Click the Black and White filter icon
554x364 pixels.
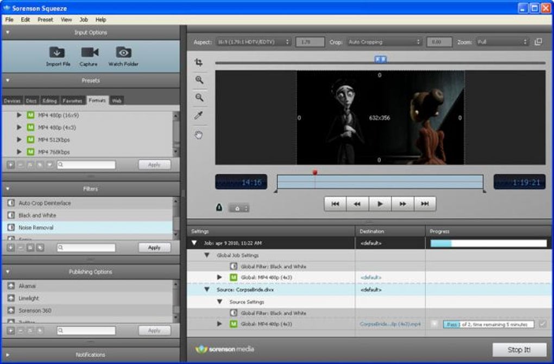click(11, 215)
